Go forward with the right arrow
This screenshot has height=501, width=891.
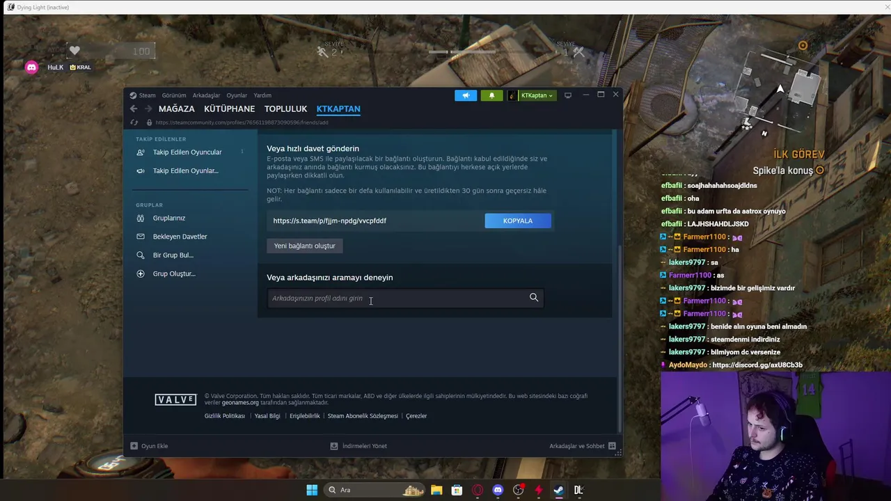tap(148, 109)
